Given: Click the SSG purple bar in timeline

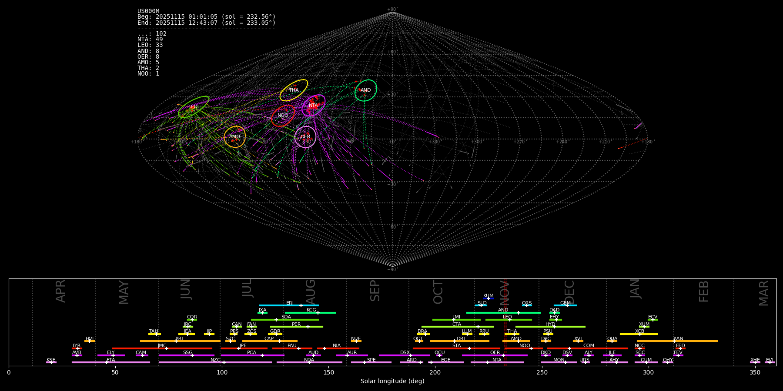Looking at the screenshot, I should point(187,355).
